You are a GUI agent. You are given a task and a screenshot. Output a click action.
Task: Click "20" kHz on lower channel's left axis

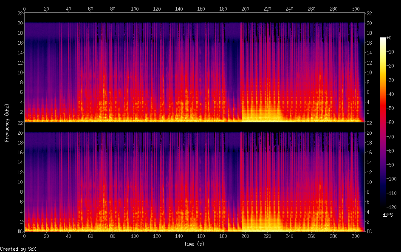coord(20,133)
